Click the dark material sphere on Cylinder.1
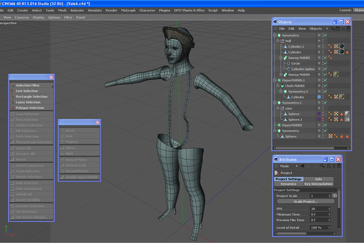The image size is (364, 243). [342, 46]
